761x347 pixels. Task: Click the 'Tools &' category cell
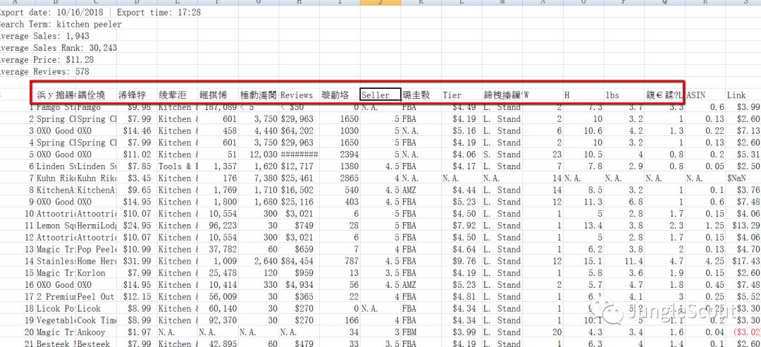pos(178,166)
